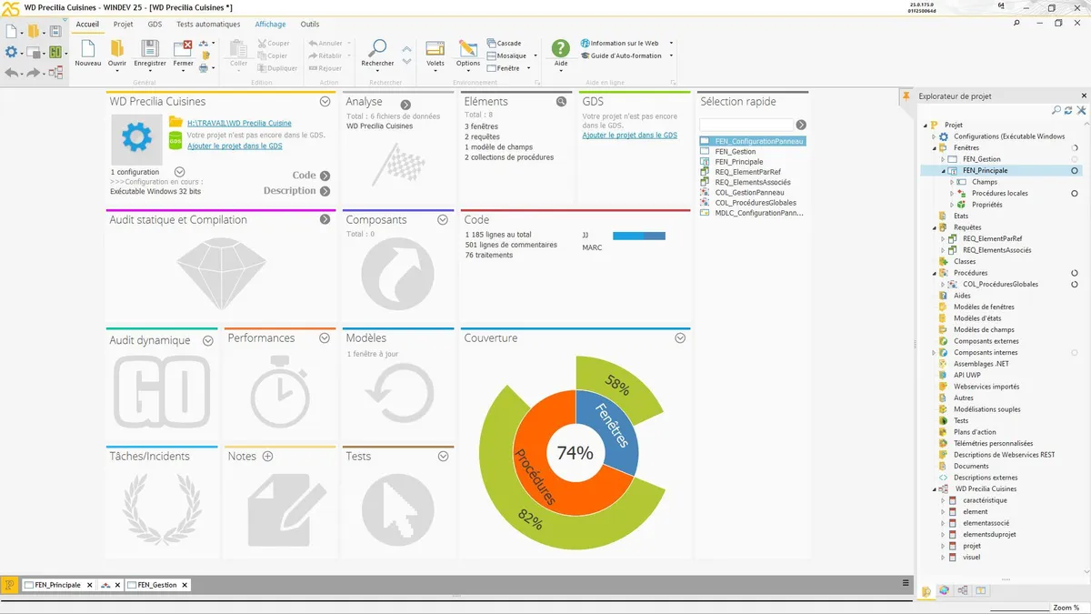Launch the Rechercher magnifier tool
This screenshot has width=1091, height=614.
(x=376, y=48)
